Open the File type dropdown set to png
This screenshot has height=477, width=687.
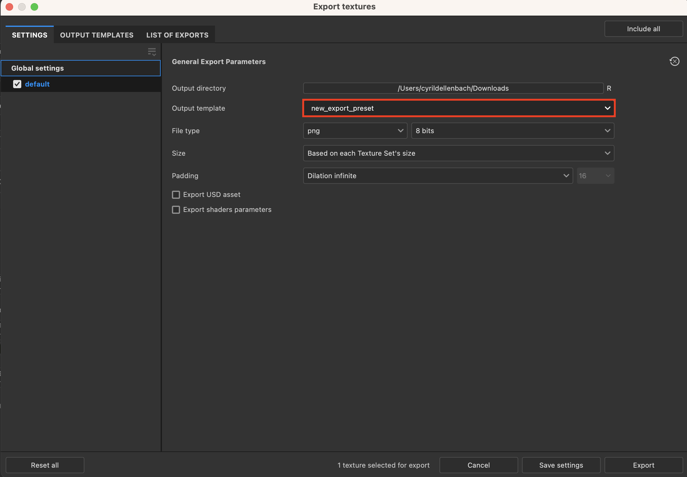[x=355, y=131]
